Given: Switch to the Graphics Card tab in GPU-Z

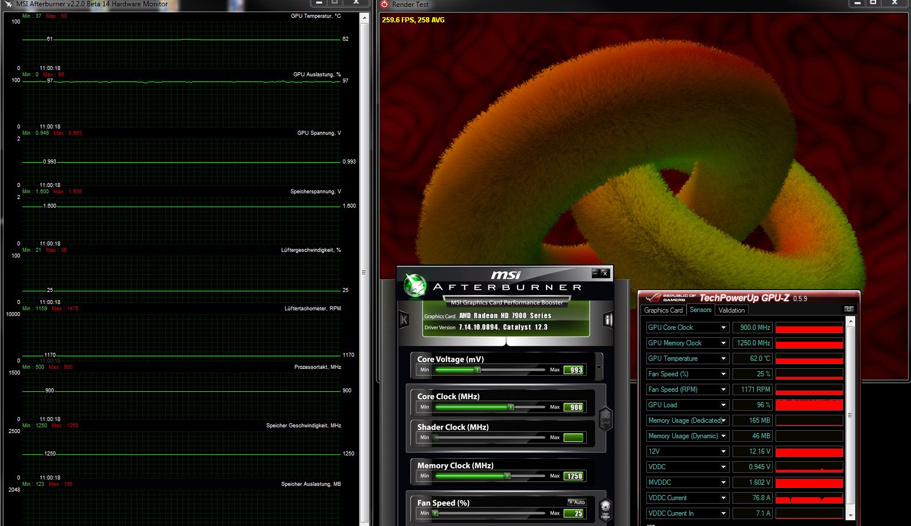Looking at the screenshot, I should click(x=663, y=310).
